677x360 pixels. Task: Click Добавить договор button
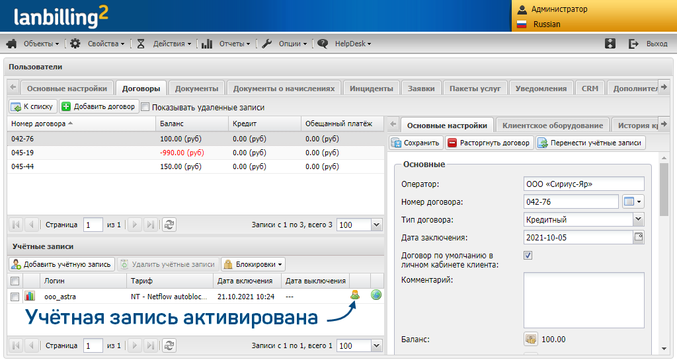pyautogui.click(x=99, y=106)
